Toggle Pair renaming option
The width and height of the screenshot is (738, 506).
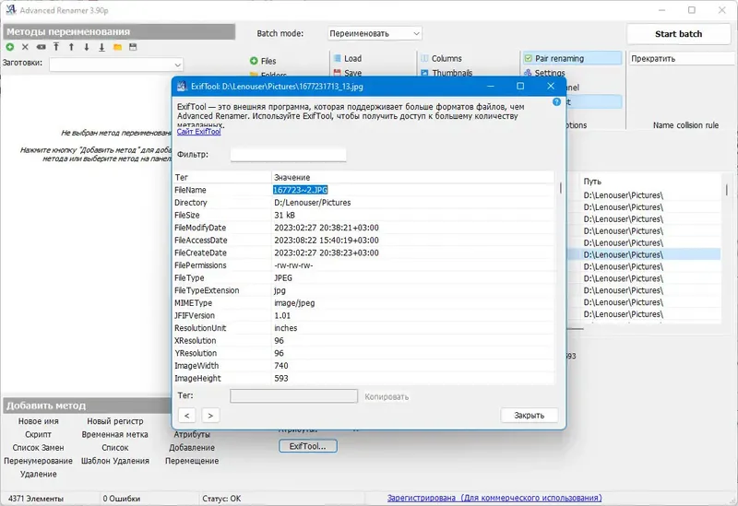[572, 58]
